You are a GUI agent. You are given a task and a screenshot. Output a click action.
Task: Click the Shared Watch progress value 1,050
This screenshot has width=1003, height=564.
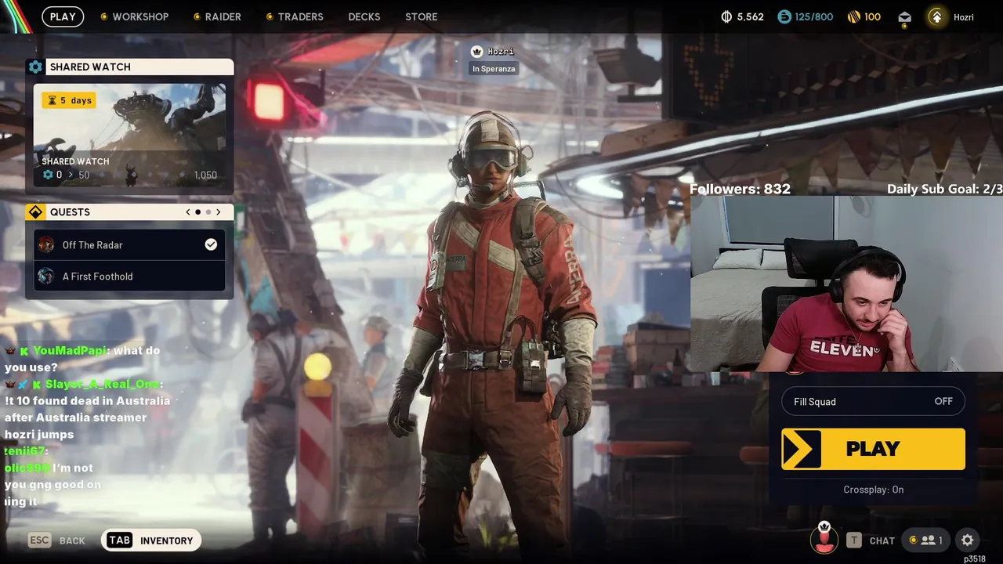(x=205, y=175)
